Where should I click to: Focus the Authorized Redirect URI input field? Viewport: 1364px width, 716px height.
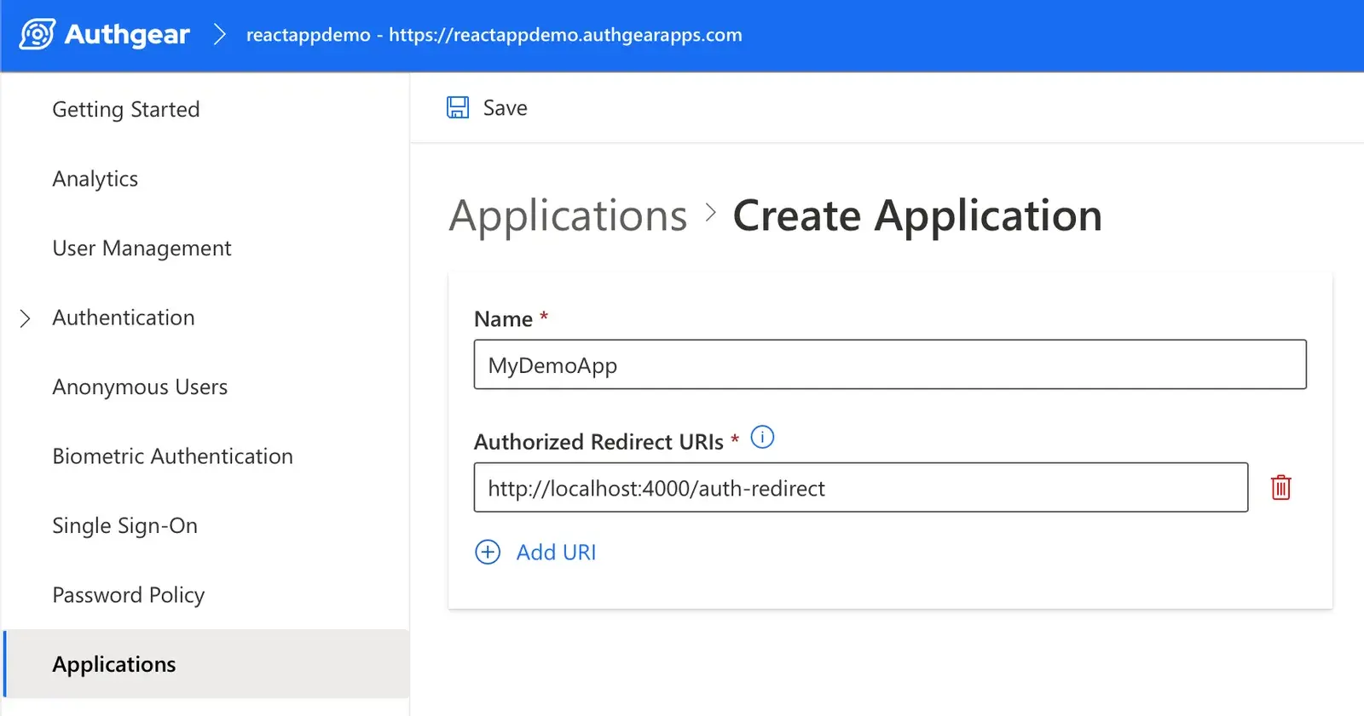[x=861, y=487]
